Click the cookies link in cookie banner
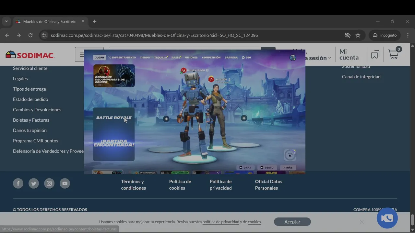Viewport: 415px width, 233px height. [x=255, y=222]
